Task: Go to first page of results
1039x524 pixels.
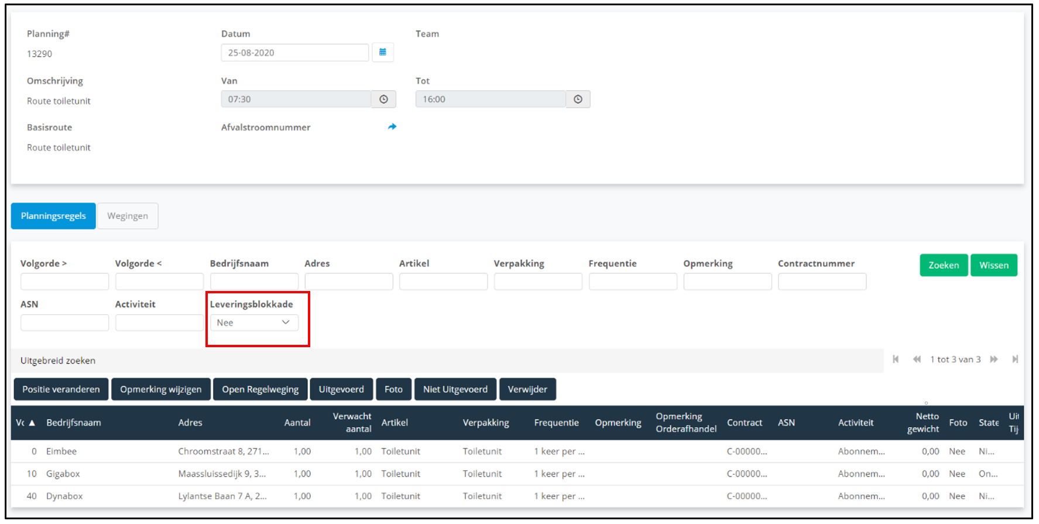Action: (896, 359)
